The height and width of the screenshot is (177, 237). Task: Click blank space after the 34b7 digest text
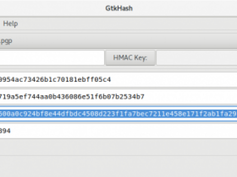191,97
